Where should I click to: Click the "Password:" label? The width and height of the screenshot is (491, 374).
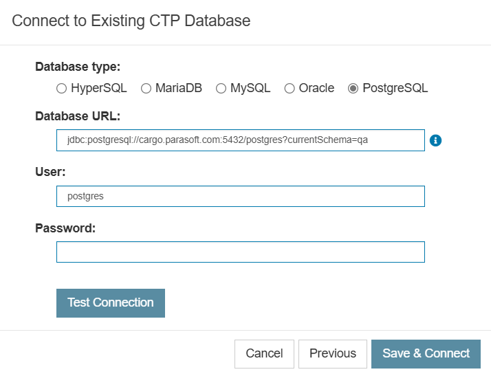[x=65, y=228]
